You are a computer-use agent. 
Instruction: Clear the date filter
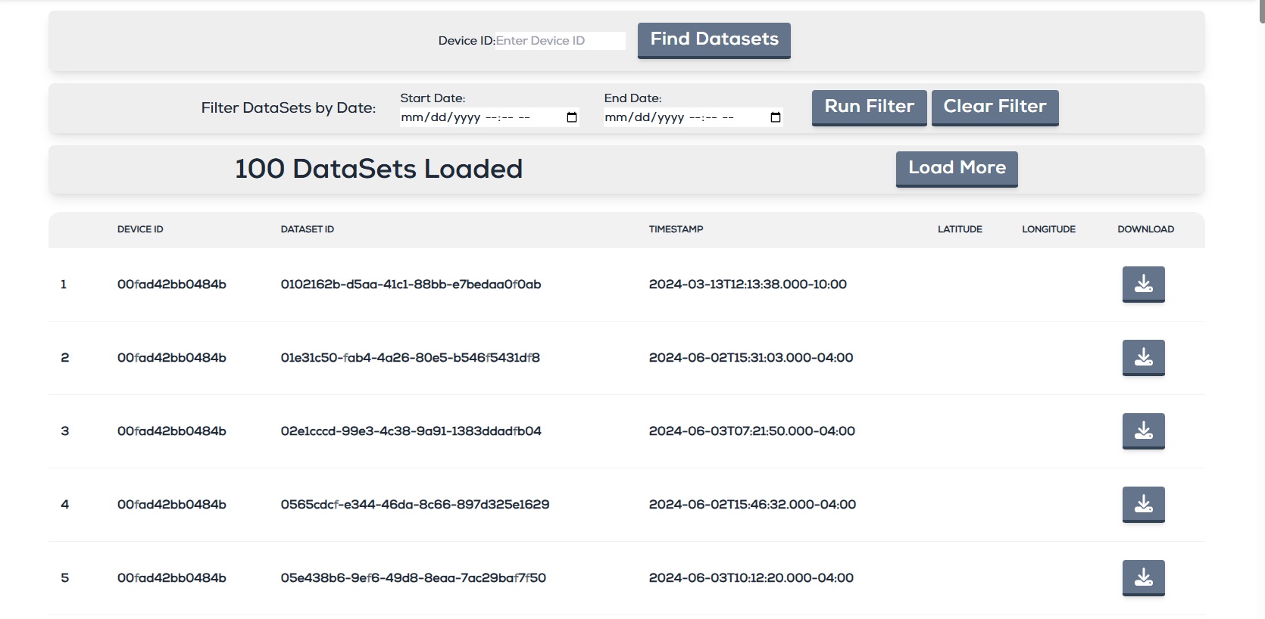point(995,107)
